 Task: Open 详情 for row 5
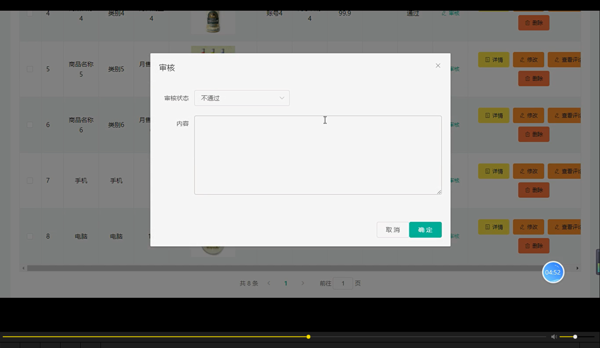coord(494,60)
